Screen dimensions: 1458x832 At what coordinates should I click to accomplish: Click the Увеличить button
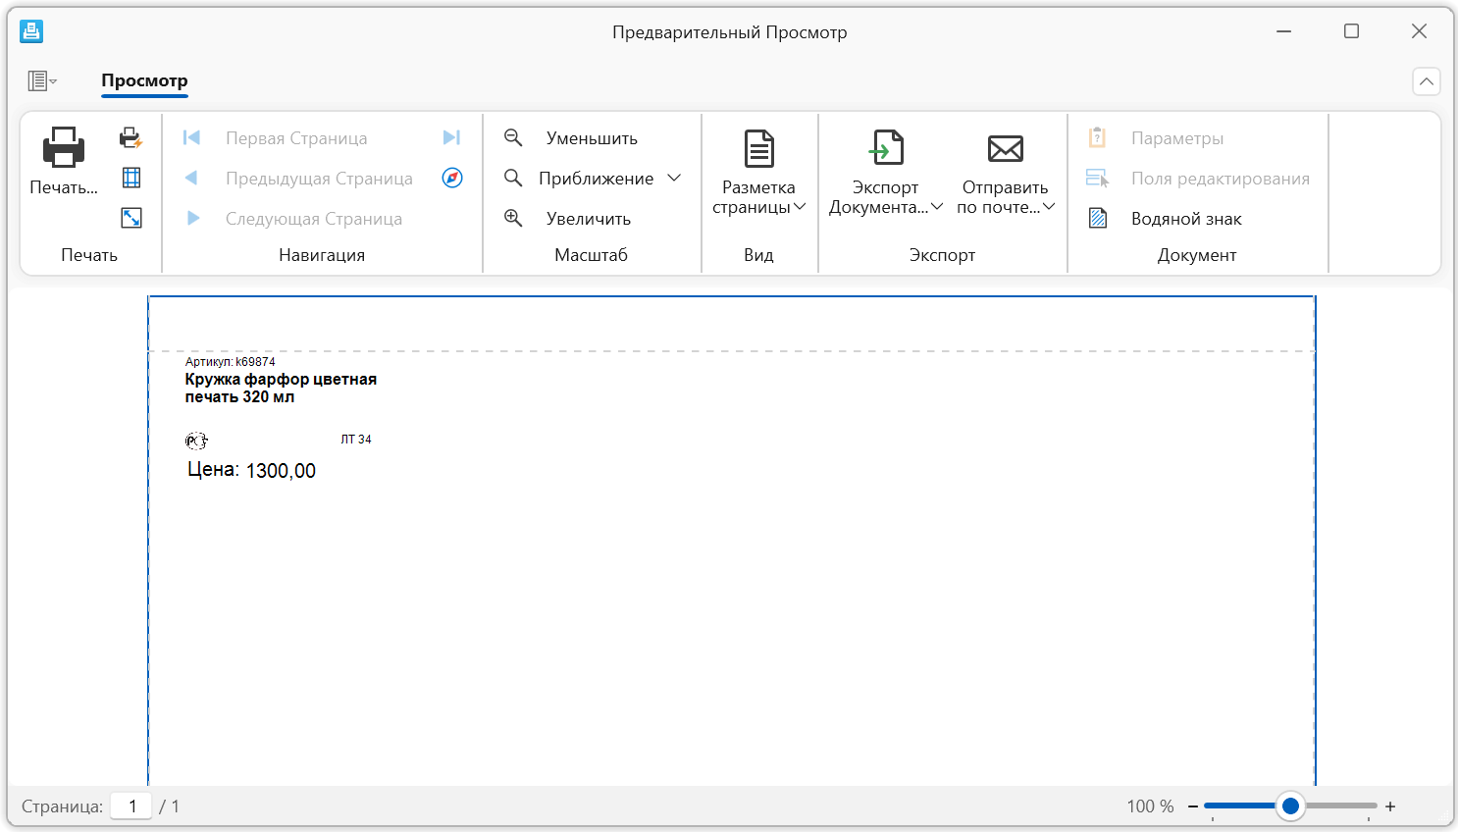coord(589,219)
